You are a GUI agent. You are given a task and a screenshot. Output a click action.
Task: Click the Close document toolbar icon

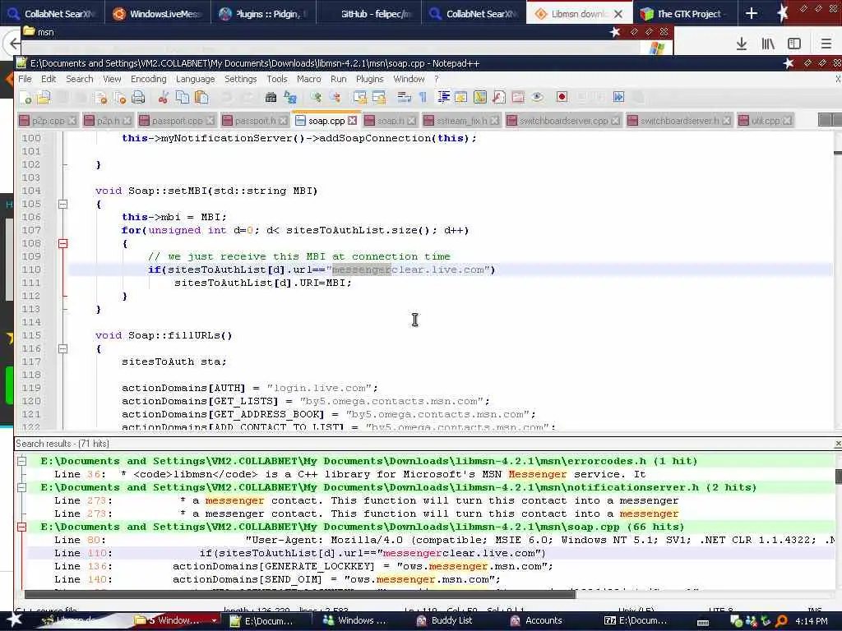tap(99, 97)
